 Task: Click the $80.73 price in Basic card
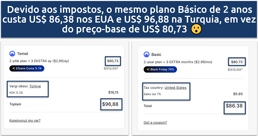[x=236, y=62]
